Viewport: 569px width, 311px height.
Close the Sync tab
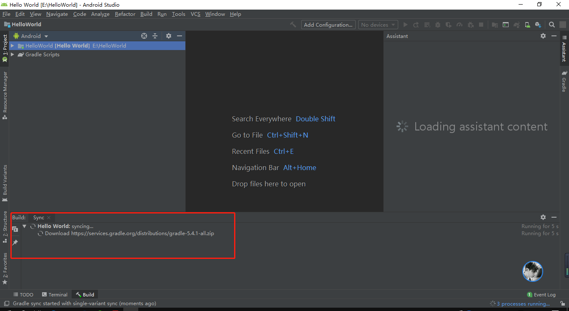pyautogui.click(x=49, y=218)
